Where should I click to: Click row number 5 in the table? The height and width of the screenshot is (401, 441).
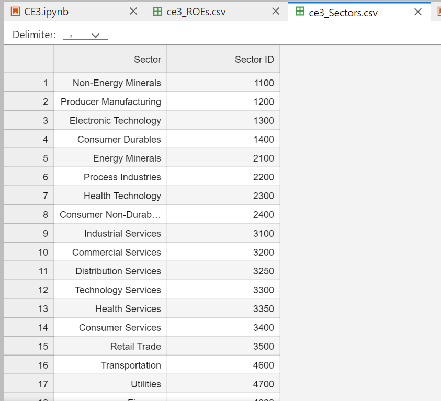[29, 158]
